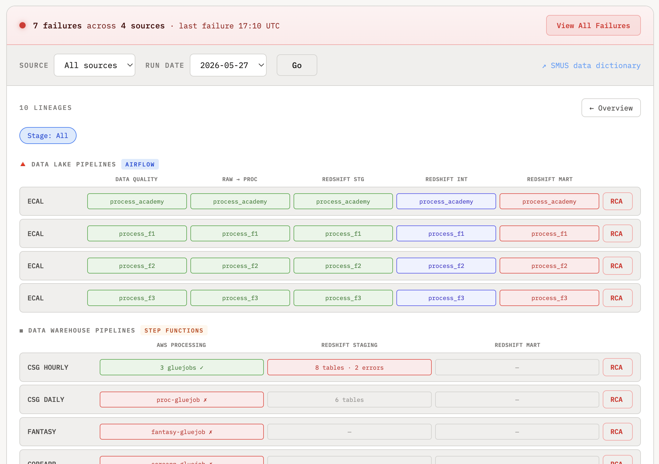This screenshot has height=464, width=659.
Task: Open failed Redshift Mart process_f3 stage
Action: (549, 298)
